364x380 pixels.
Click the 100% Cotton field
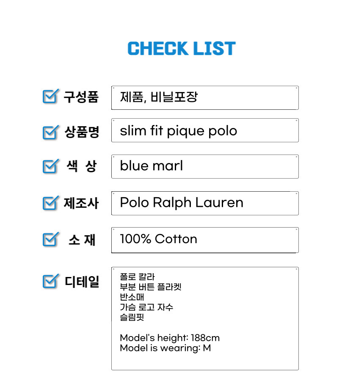(205, 240)
